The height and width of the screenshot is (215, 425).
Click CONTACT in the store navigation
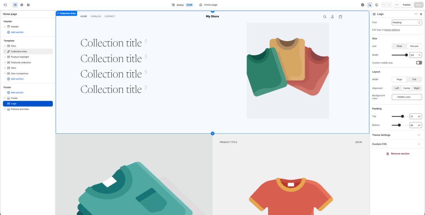coord(110,16)
